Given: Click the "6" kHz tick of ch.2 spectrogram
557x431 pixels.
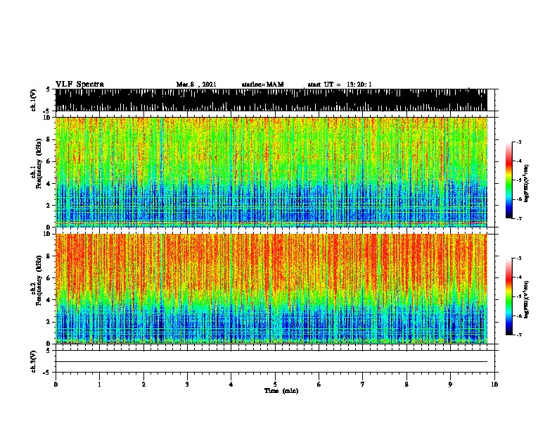Looking at the screenshot, I should (49, 278).
